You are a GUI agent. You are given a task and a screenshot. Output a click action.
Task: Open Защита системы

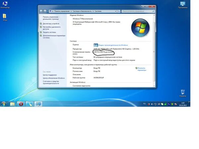click(49, 32)
